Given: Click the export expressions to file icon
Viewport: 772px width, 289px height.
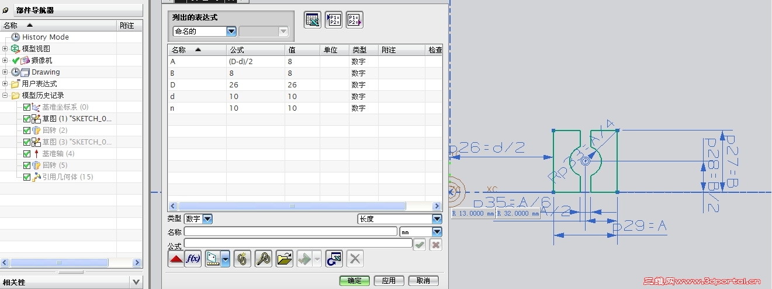Looking at the screenshot, I should click(355, 20).
